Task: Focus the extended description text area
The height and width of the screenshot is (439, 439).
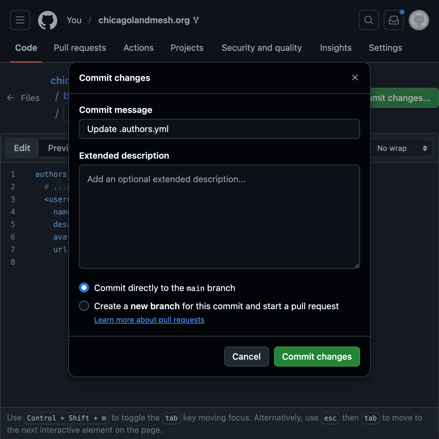Action: pos(219,216)
